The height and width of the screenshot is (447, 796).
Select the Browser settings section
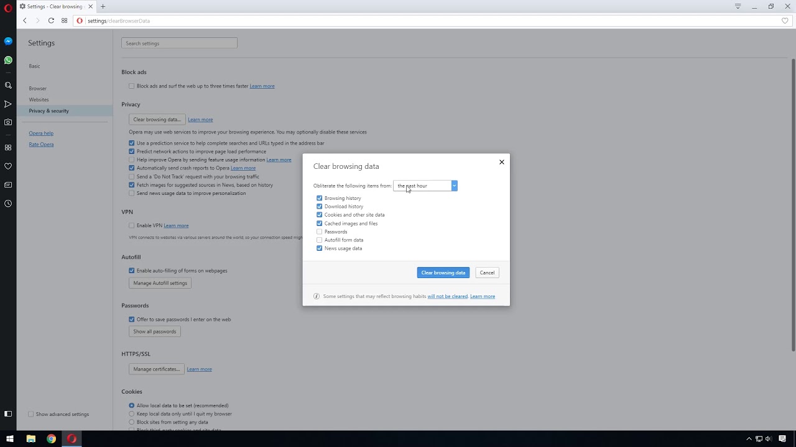(37, 88)
